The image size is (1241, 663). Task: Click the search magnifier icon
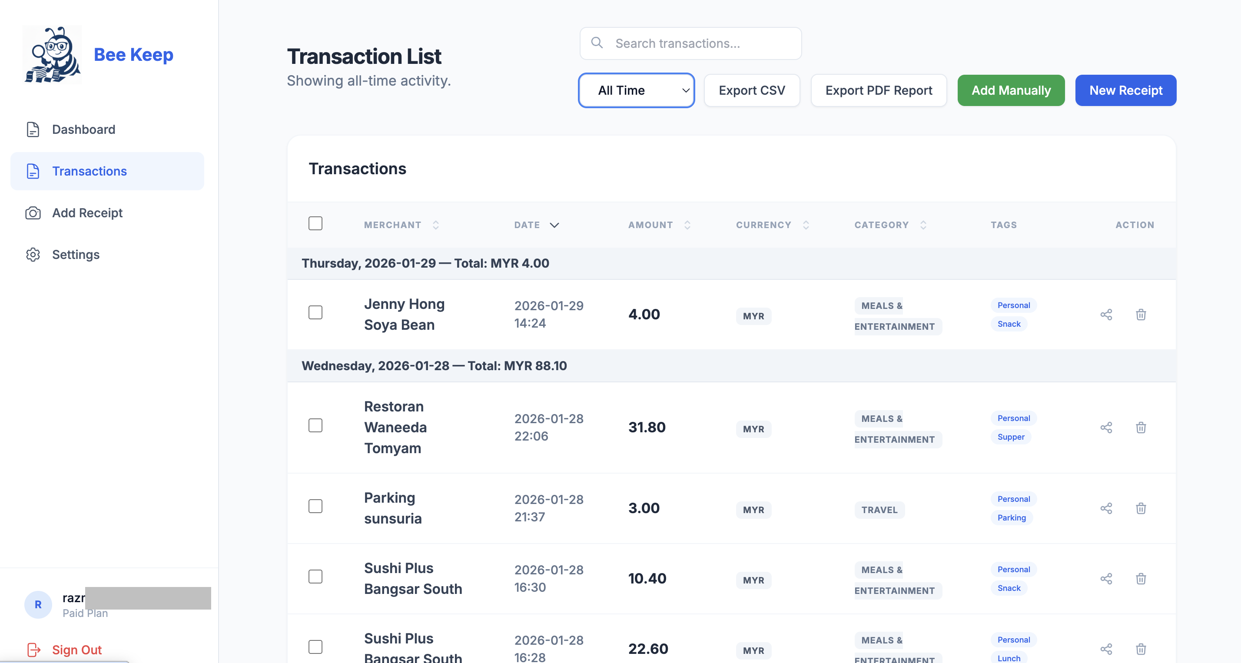point(597,43)
